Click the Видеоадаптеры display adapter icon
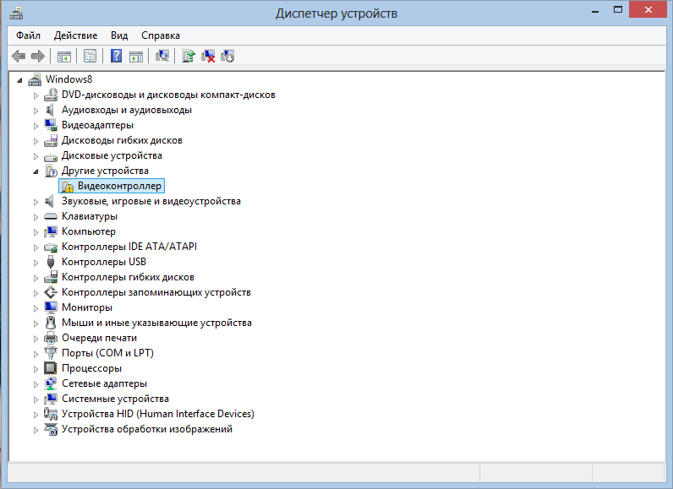673x489 pixels. (51, 125)
